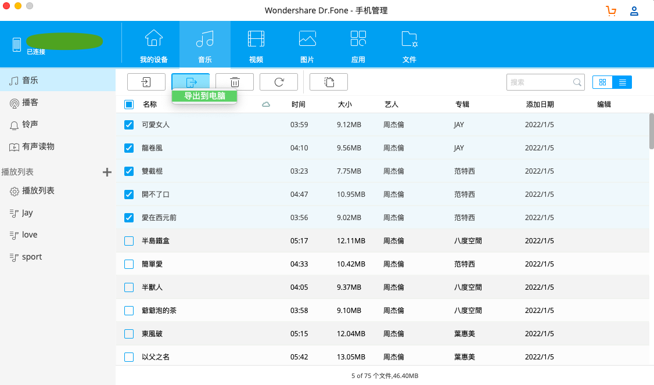Screen dimensions: 654x385
Task: Click the magnifier search icon
Action: pyautogui.click(x=577, y=82)
